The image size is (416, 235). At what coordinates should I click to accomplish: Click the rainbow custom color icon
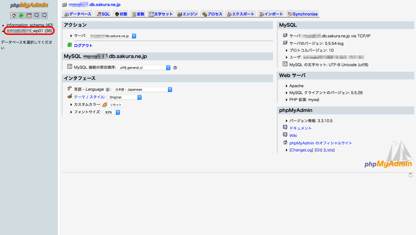(x=105, y=105)
